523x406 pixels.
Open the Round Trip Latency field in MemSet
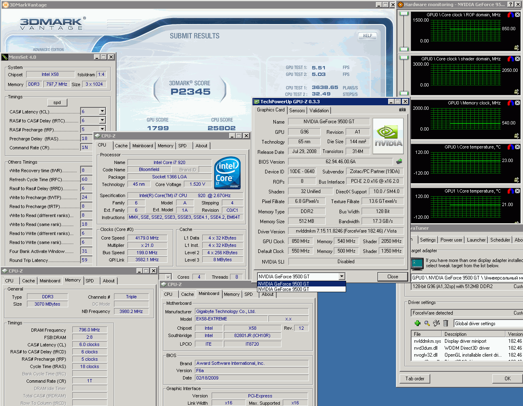(x=87, y=260)
